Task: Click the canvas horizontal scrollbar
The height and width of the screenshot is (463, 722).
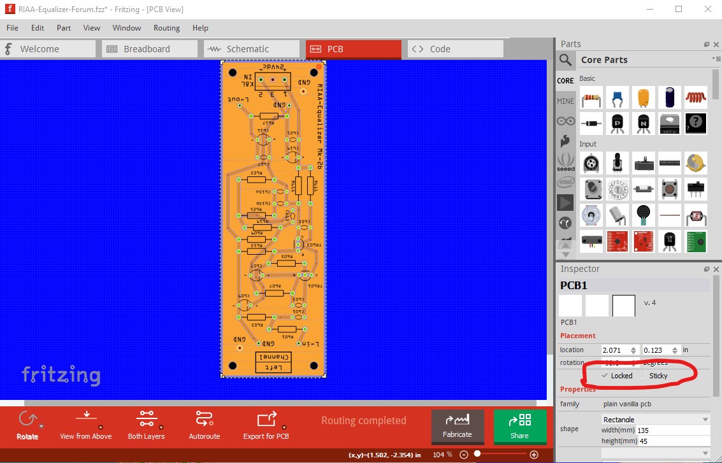Action: pyautogui.click(x=280, y=403)
